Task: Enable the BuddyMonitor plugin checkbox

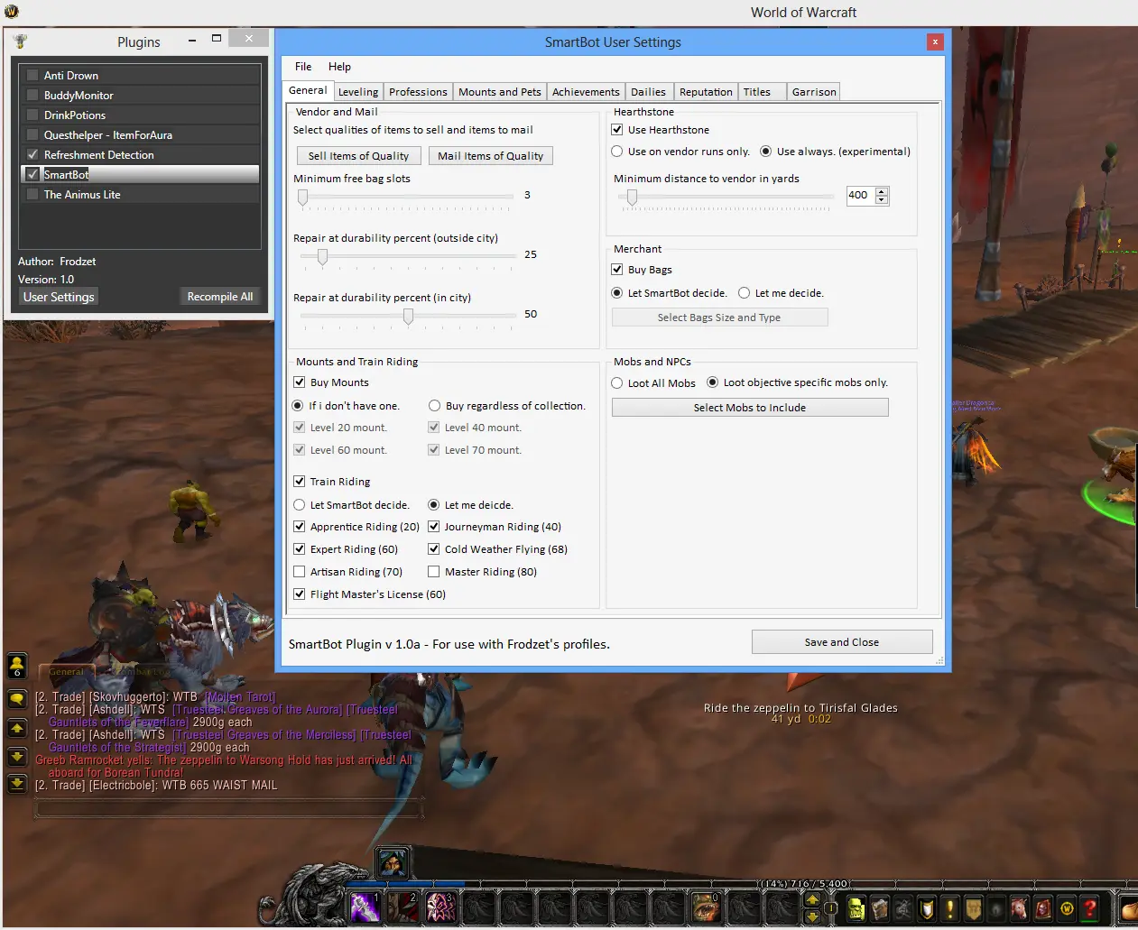Action: pyautogui.click(x=32, y=96)
